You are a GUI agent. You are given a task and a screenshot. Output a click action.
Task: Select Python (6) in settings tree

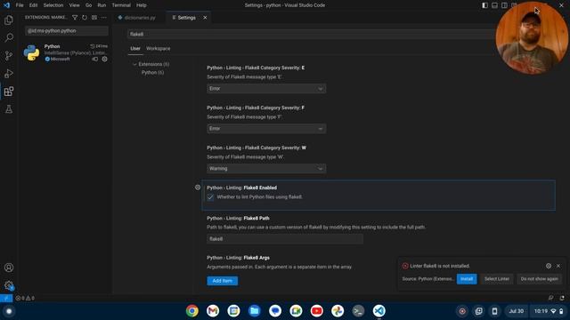[x=152, y=73]
